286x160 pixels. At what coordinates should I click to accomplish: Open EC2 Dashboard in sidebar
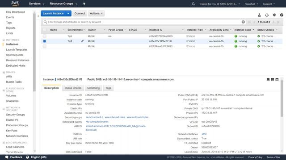(x=15, y=12)
